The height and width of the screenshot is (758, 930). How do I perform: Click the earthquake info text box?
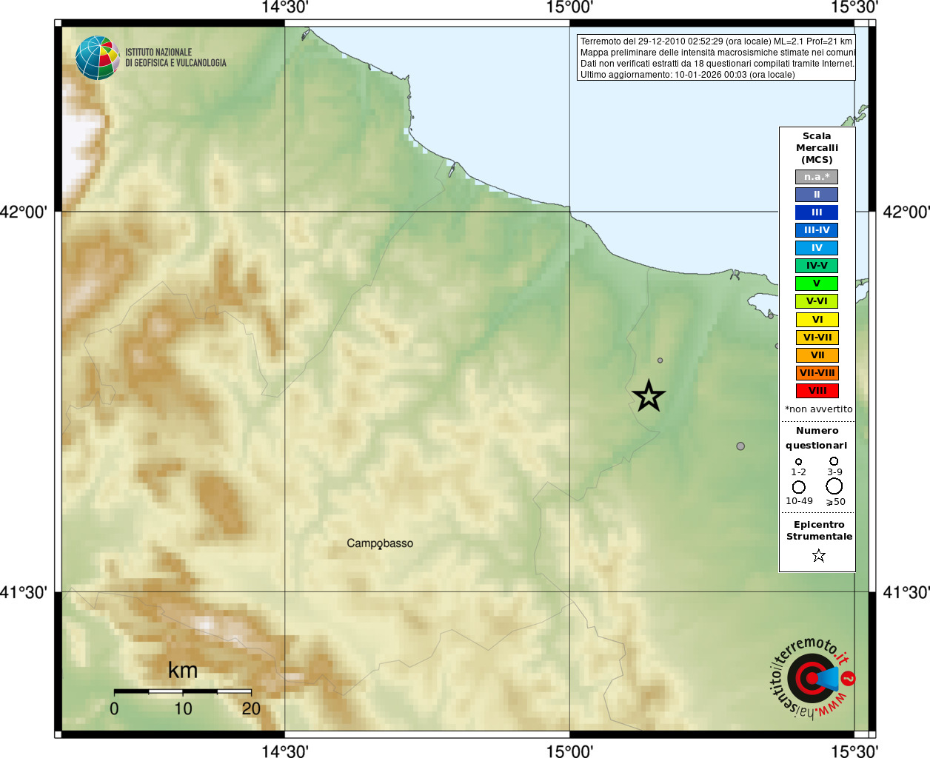tap(716, 58)
